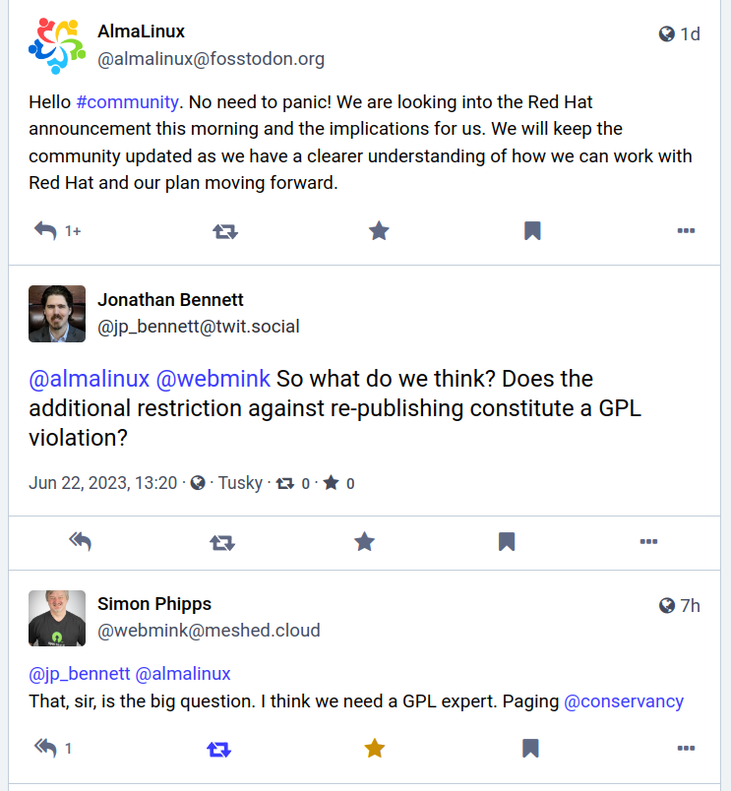Boost Jonathan Bennett's post
This screenshot has height=791, width=731.
tap(222, 541)
